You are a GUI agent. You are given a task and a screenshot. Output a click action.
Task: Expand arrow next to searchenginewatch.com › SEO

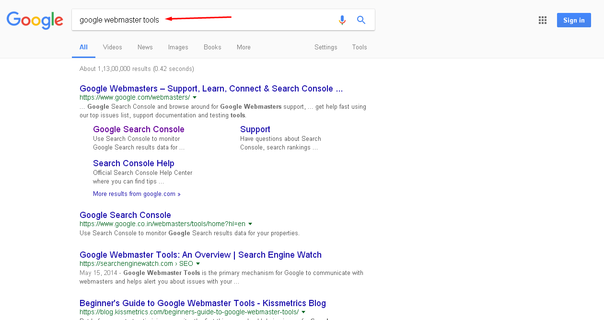(198, 264)
